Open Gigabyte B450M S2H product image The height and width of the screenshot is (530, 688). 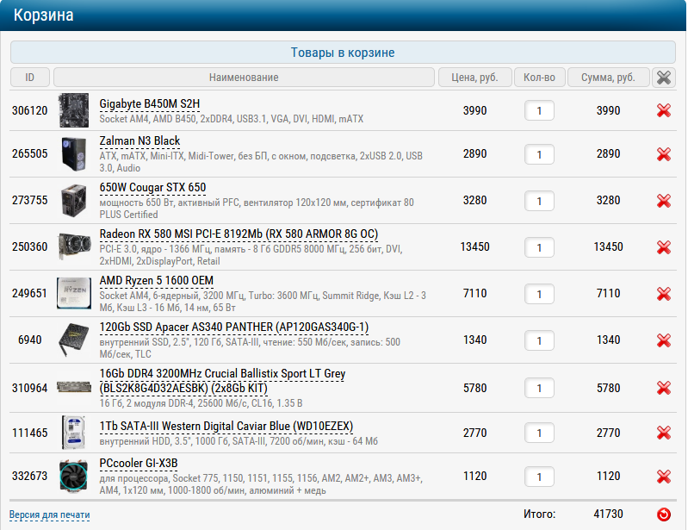point(74,110)
